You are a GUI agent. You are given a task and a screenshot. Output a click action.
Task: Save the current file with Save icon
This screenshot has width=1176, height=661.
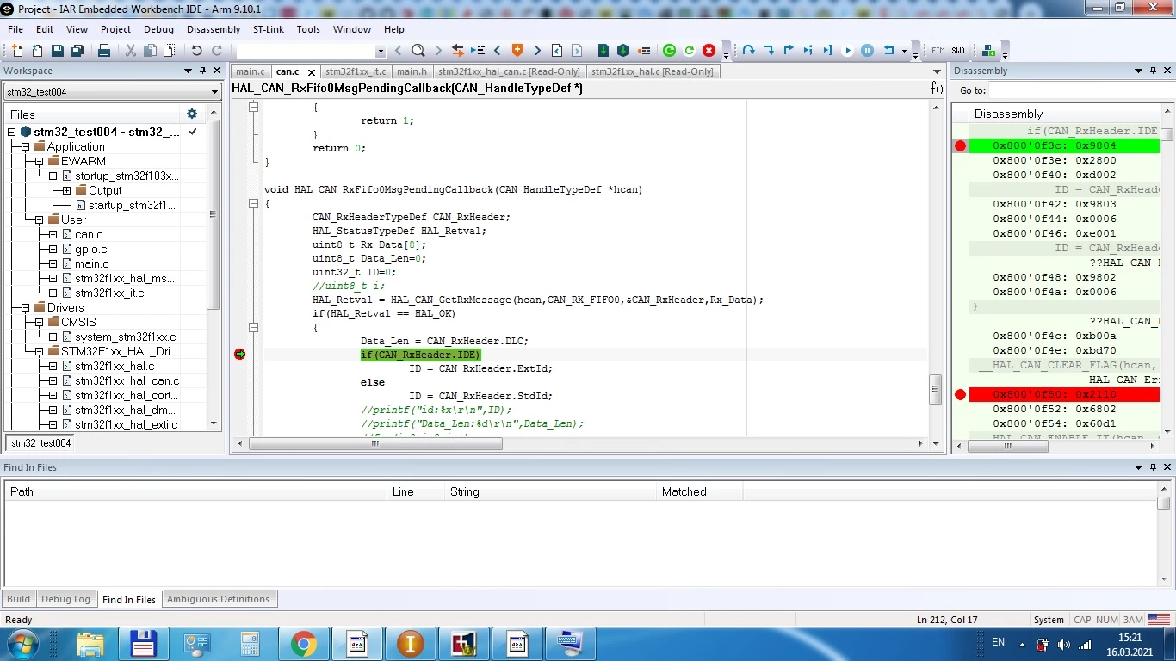[57, 51]
